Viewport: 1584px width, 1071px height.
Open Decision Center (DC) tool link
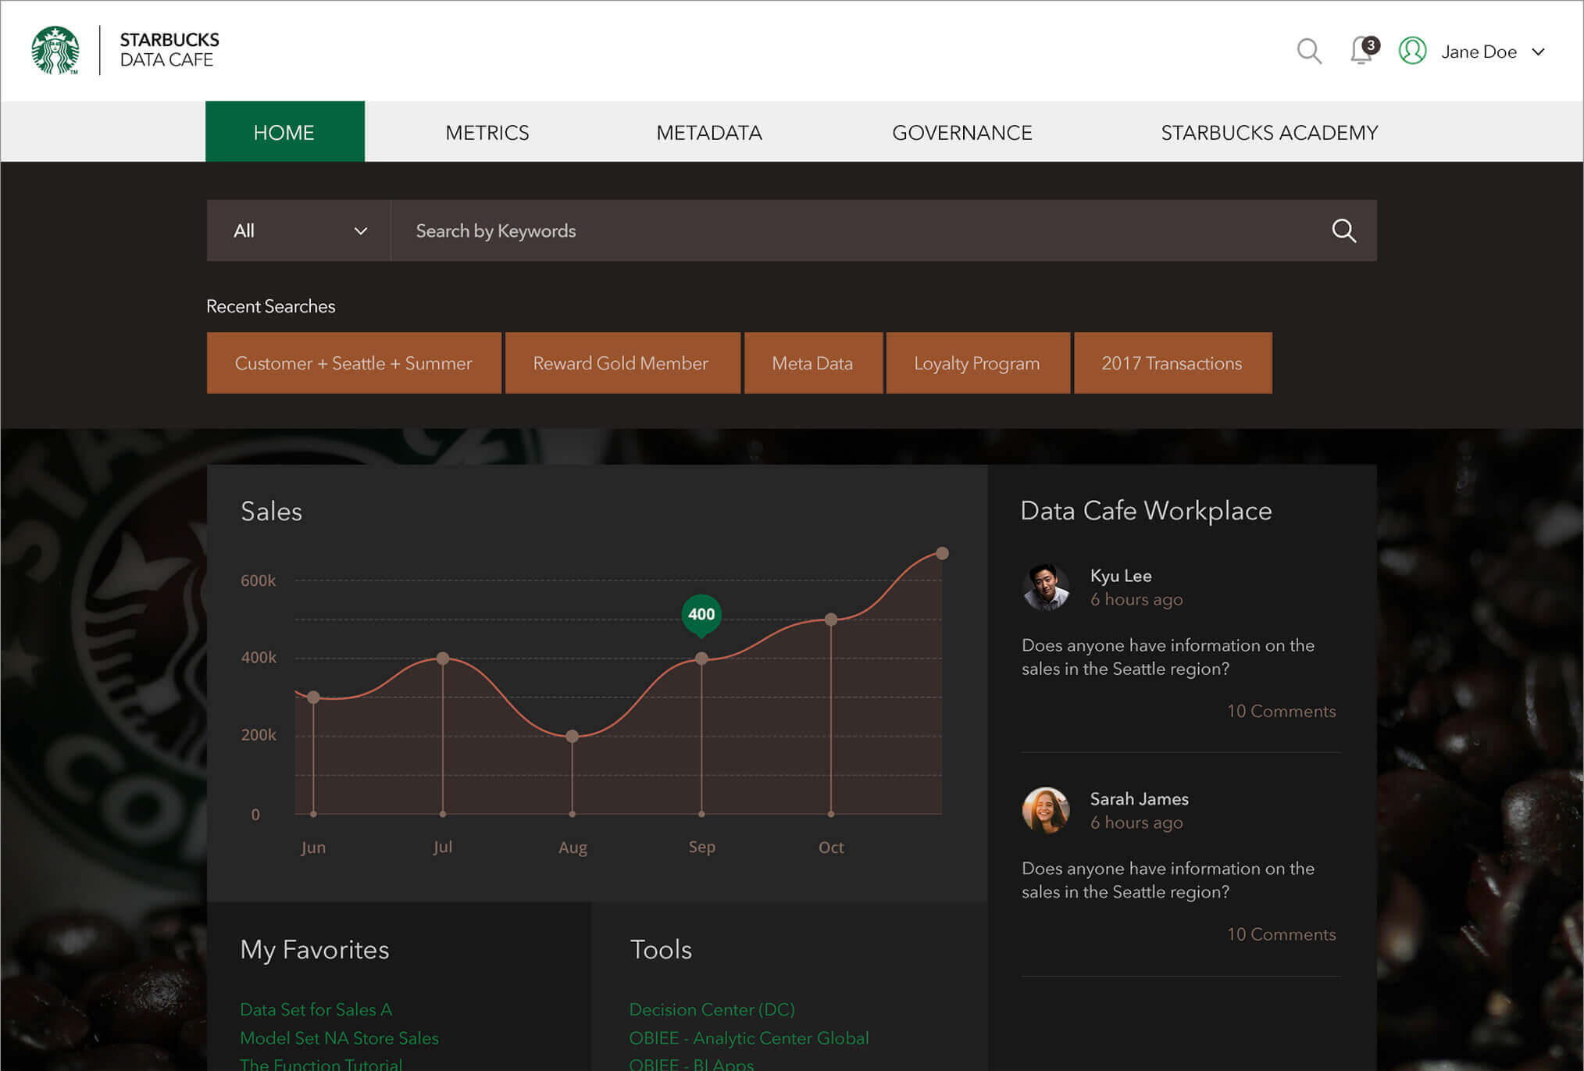712,1009
